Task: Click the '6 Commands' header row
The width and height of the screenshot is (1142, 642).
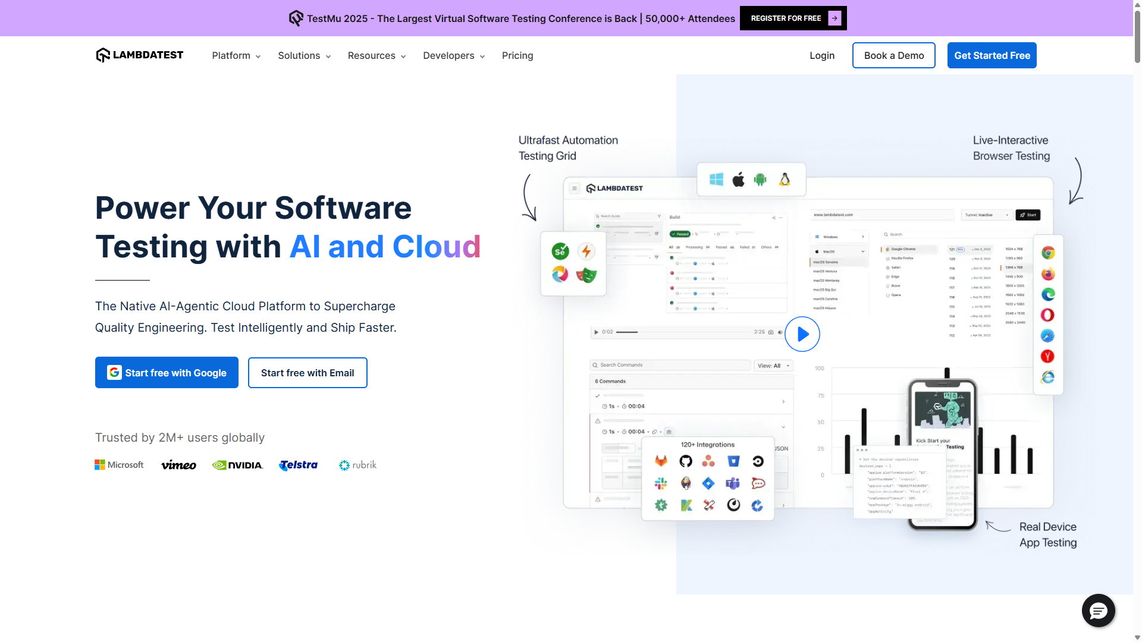Action: pyautogui.click(x=691, y=382)
